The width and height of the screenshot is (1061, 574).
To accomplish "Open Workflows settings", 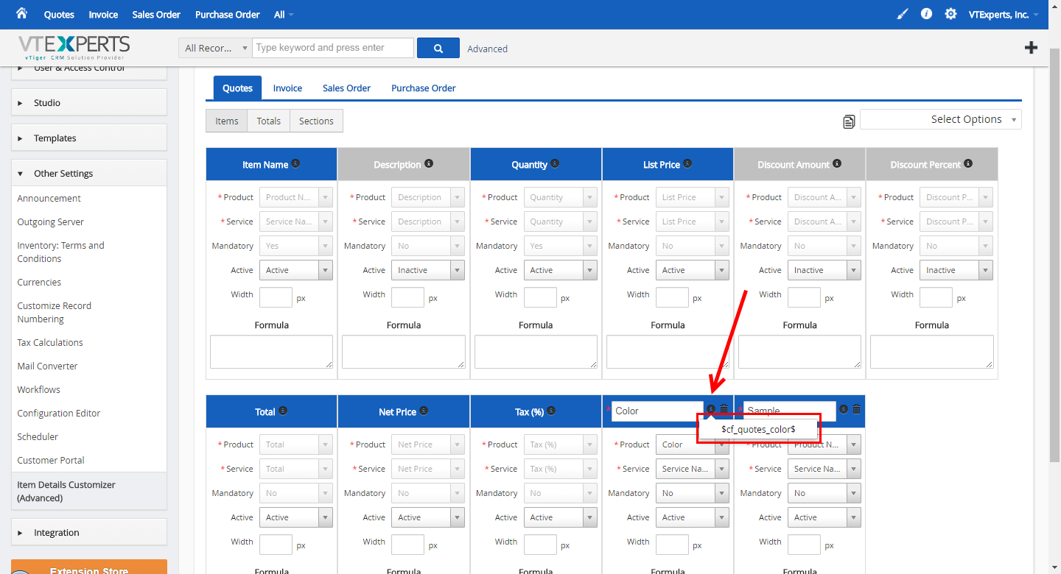I will click(39, 389).
